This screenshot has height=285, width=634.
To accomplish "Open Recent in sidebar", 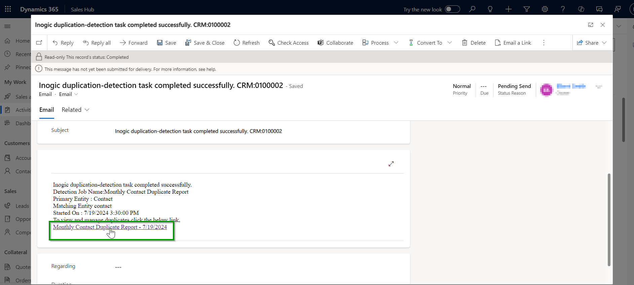I will [17, 54].
